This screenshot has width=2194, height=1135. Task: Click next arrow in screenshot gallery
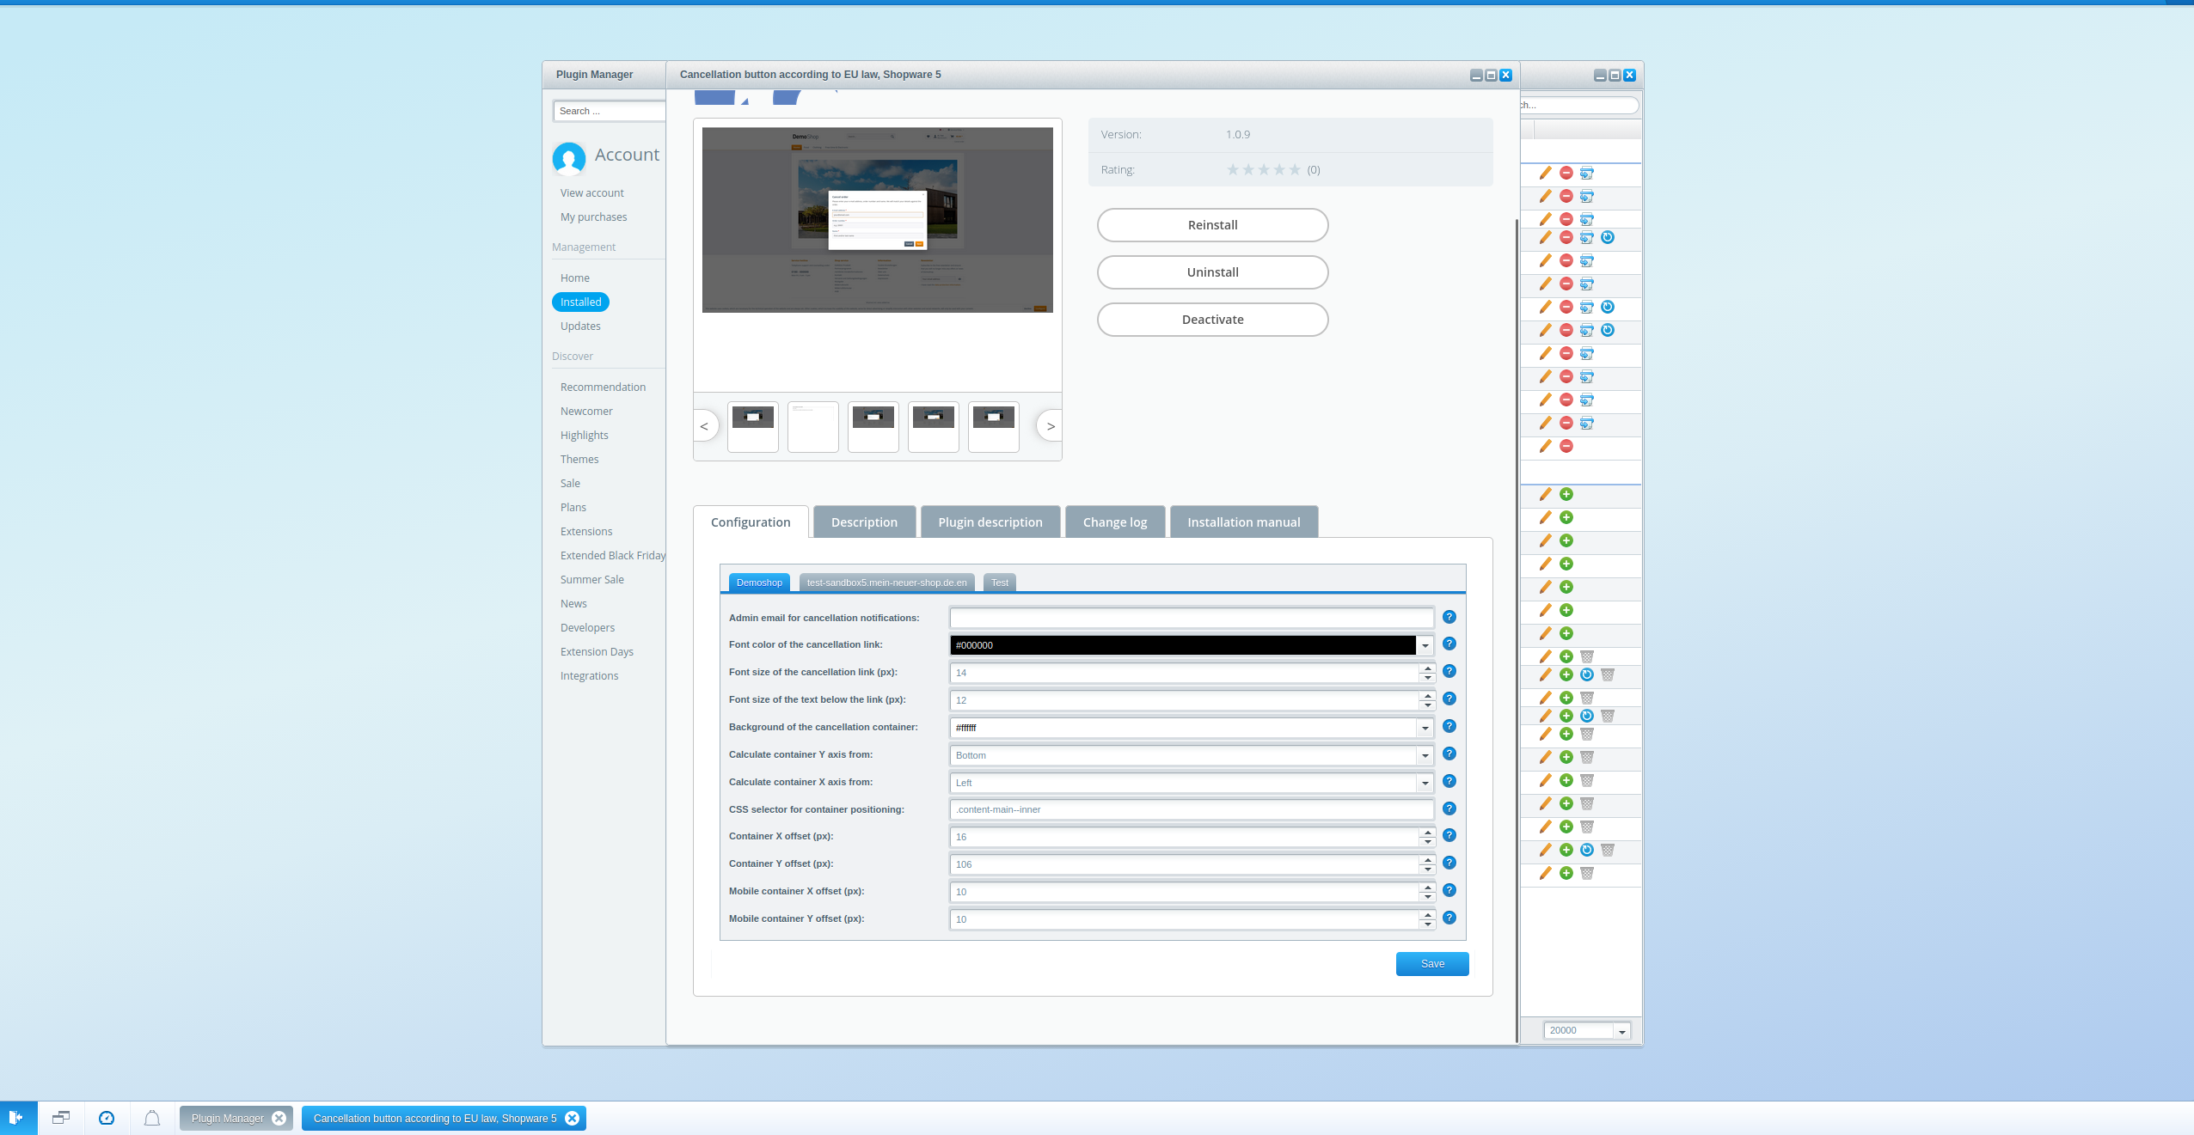tap(1050, 426)
